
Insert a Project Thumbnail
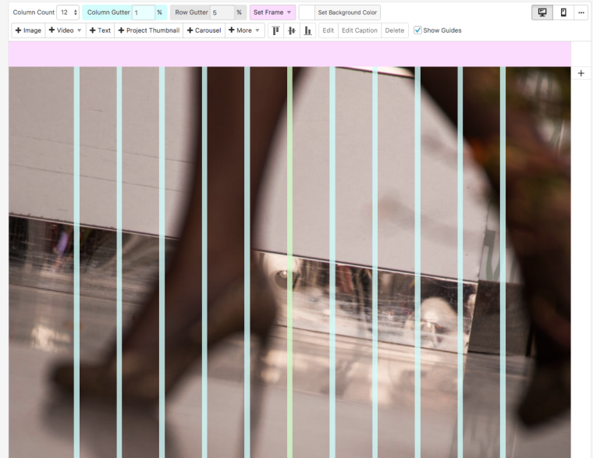click(149, 30)
